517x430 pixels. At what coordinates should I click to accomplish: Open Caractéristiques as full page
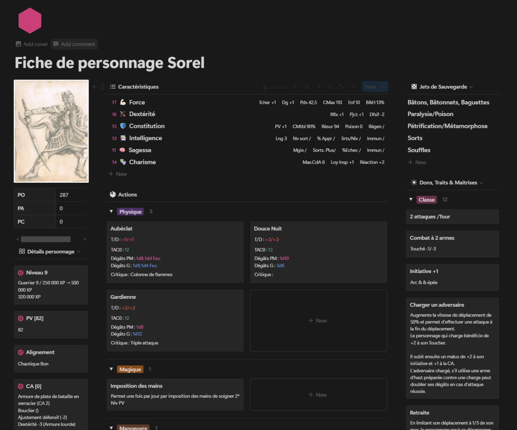click(x=342, y=87)
